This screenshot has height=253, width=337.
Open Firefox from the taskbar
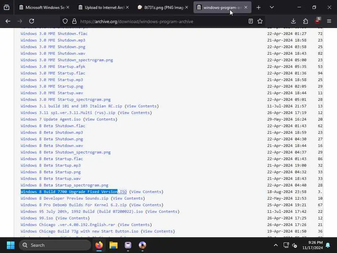99,245
